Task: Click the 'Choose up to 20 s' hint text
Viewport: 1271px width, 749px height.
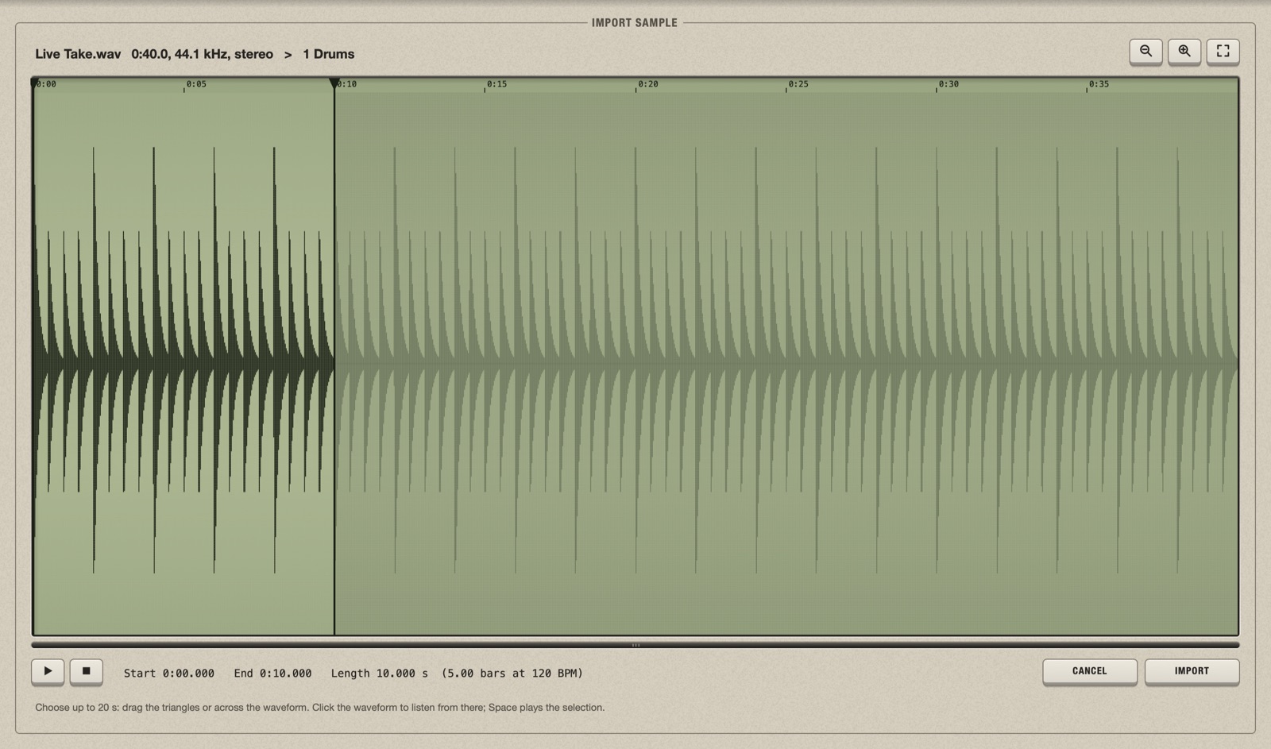Action: pyautogui.click(x=319, y=707)
